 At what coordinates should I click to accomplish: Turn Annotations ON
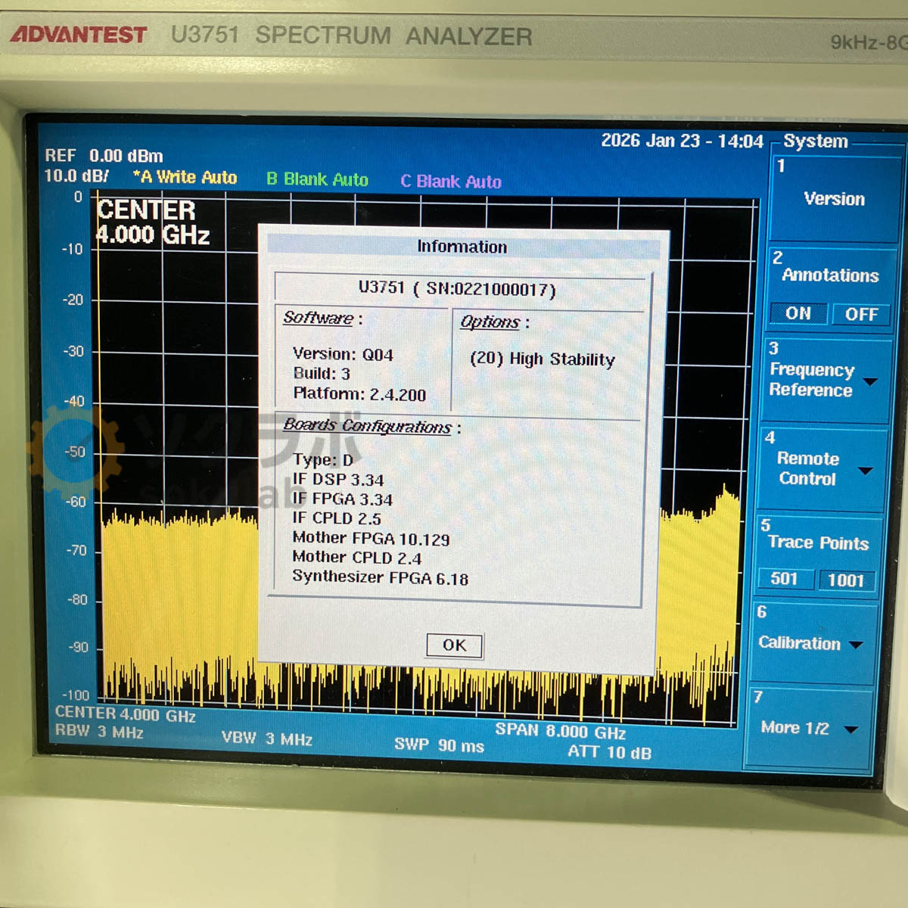tap(798, 313)
